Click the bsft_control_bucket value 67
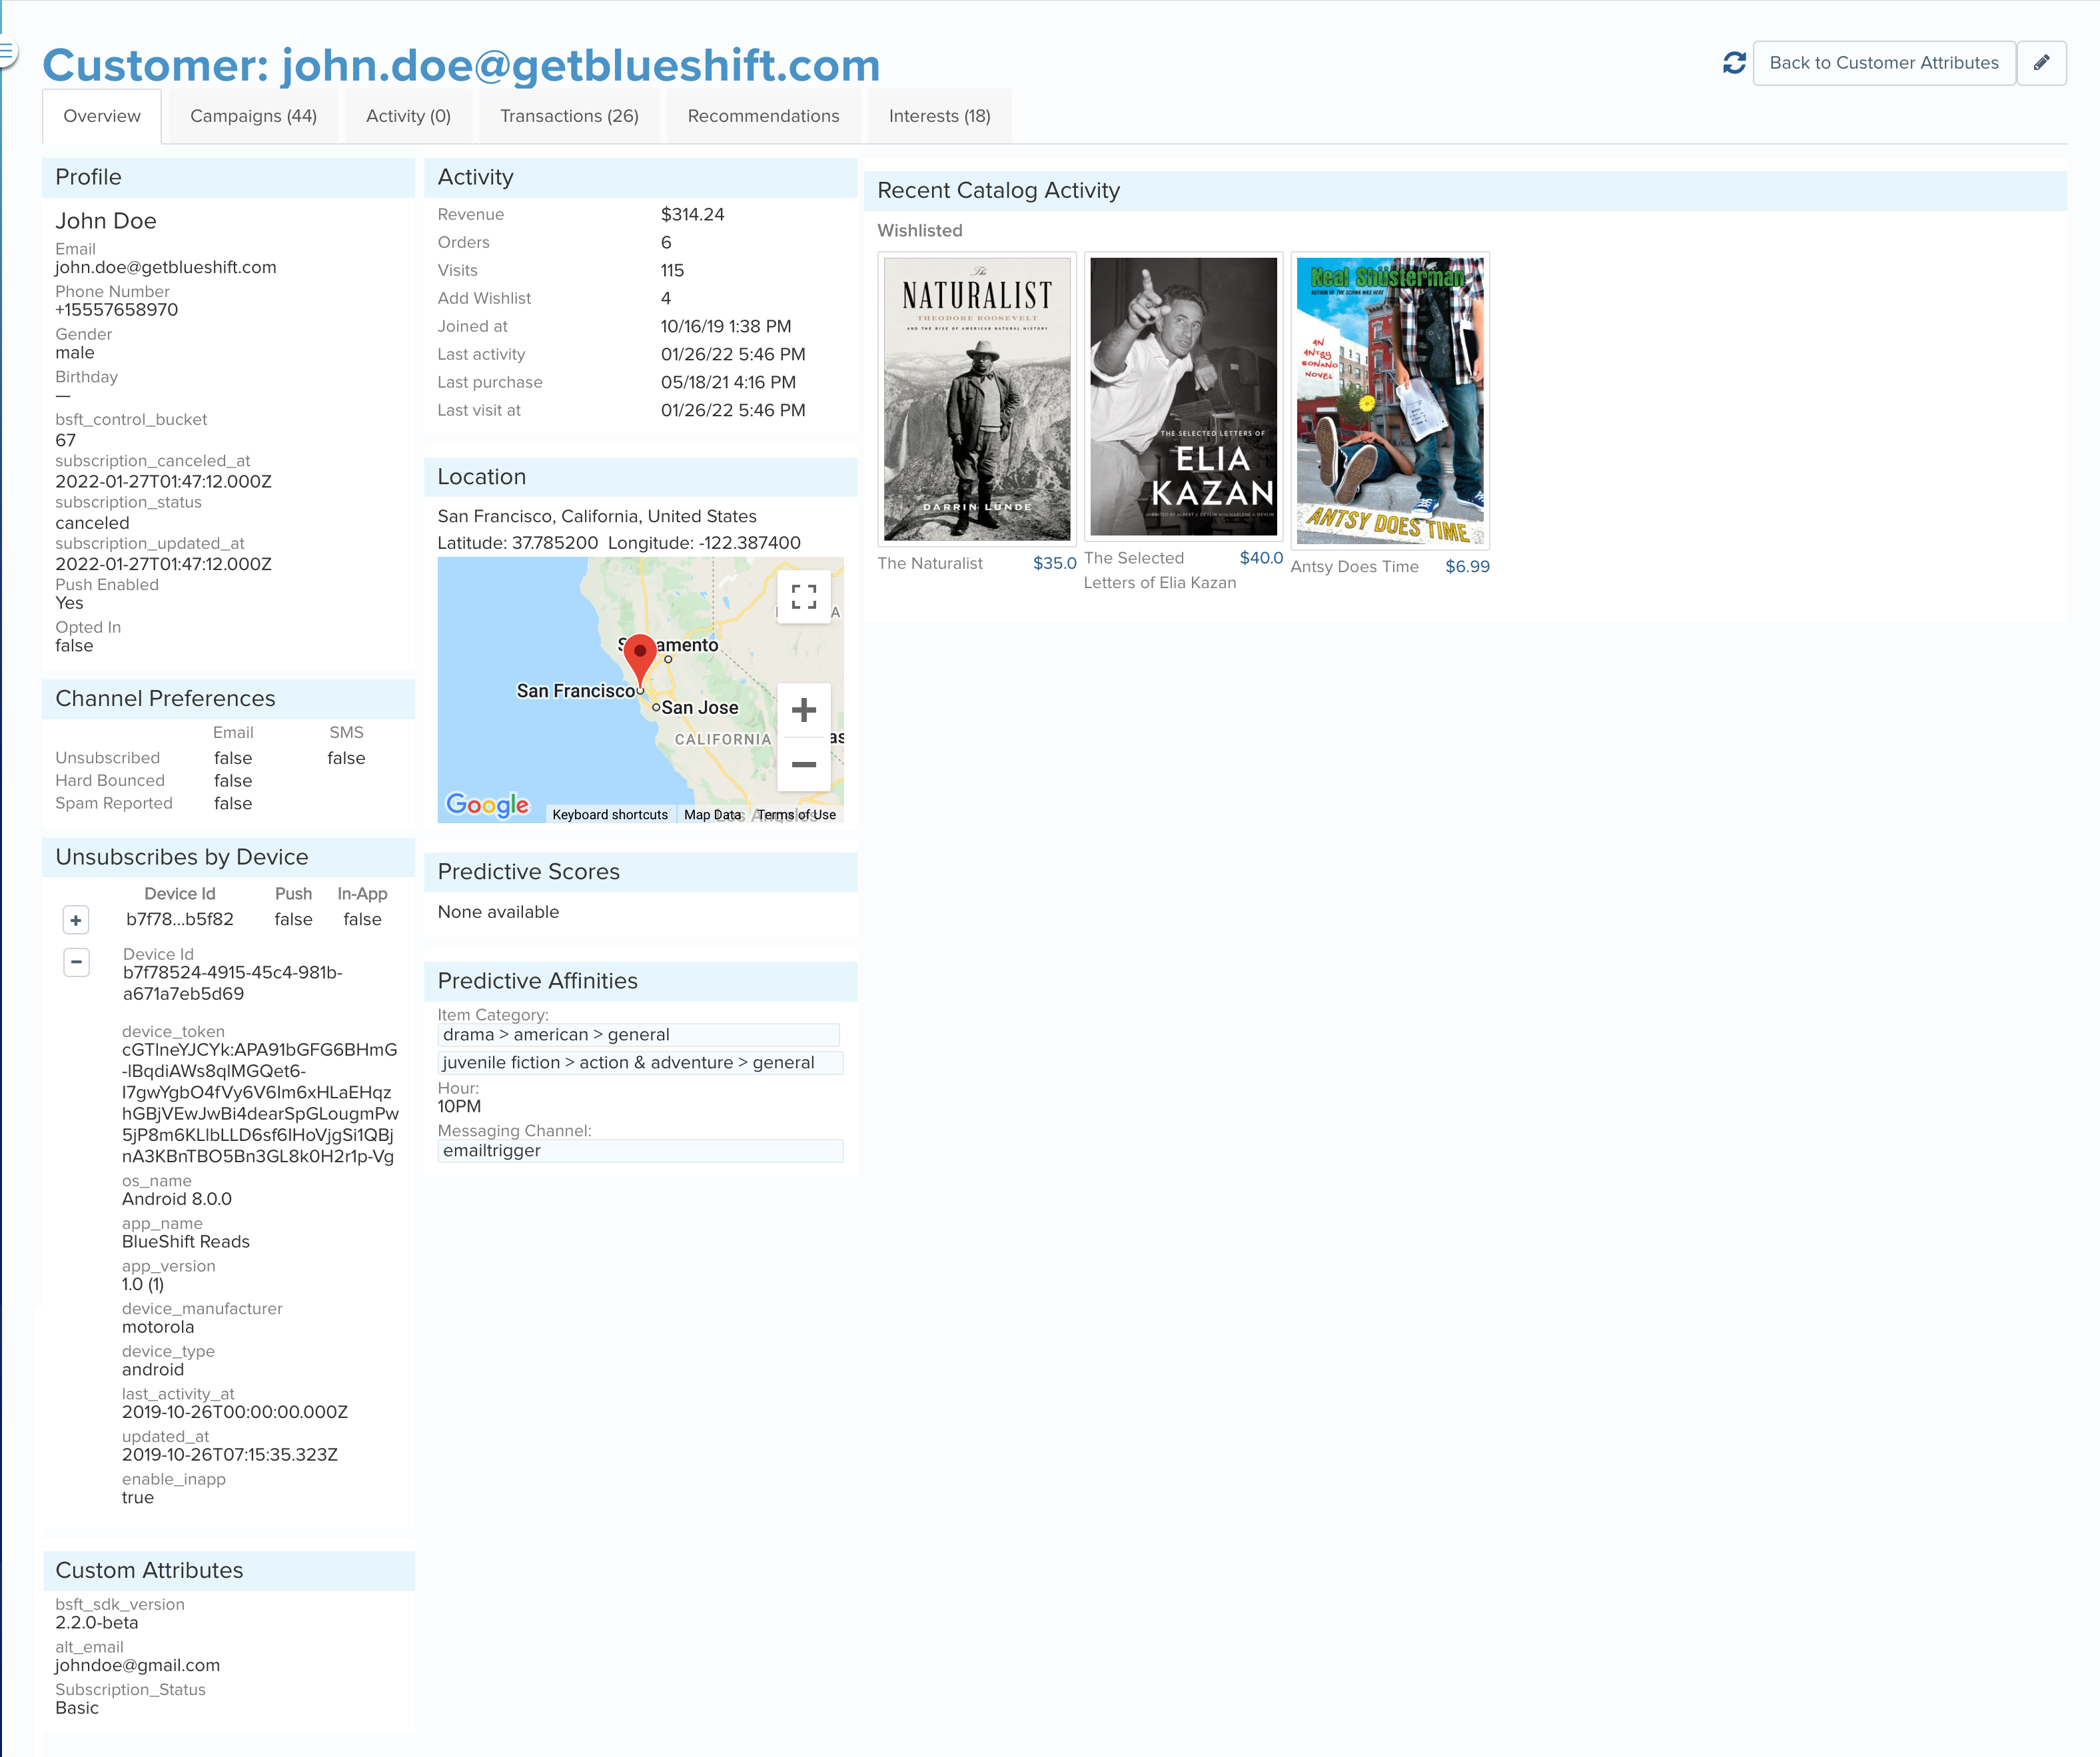Image resolution: width=2100 pixels, height=1757 pixels. [65, 441]
